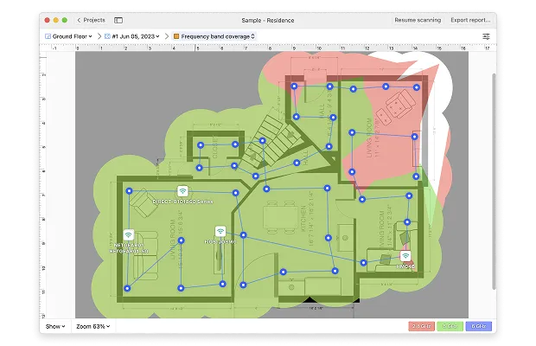Open the Zoom 63% dropdown
This screenshot has height=346, width=536.
pyautogui.click(x=93, y=326)
